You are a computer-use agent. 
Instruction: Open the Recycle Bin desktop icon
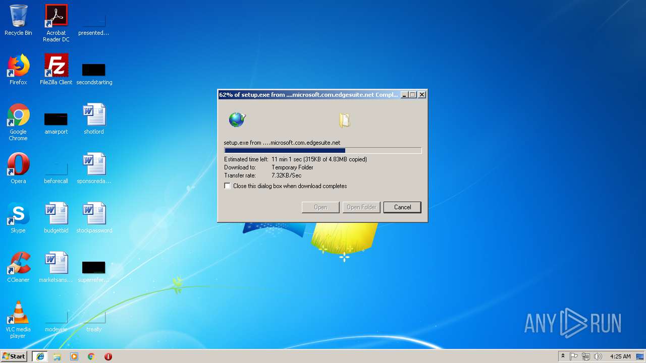tap(18, 20)
